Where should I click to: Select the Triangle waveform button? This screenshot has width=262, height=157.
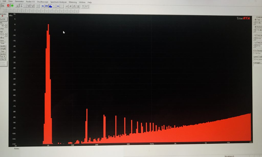point(3,48)
